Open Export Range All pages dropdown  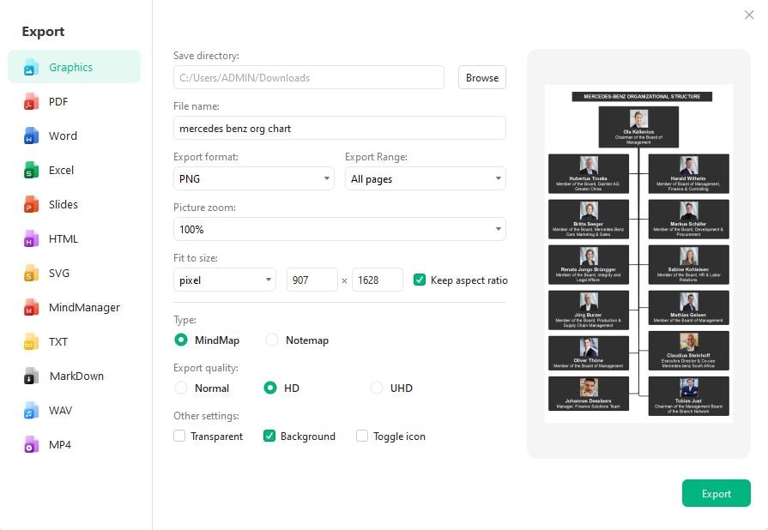[425, 178]
